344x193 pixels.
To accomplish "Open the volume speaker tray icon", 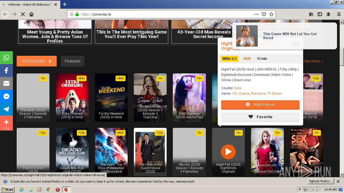I will point(312,190).
